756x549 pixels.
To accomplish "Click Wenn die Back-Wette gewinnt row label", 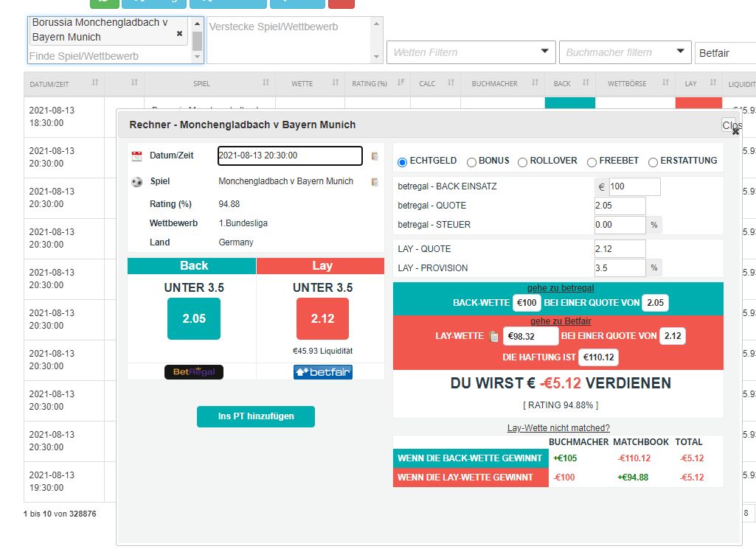I will (x=471, y=458).
